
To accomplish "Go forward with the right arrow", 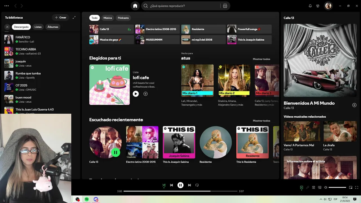I will [22, 6].
